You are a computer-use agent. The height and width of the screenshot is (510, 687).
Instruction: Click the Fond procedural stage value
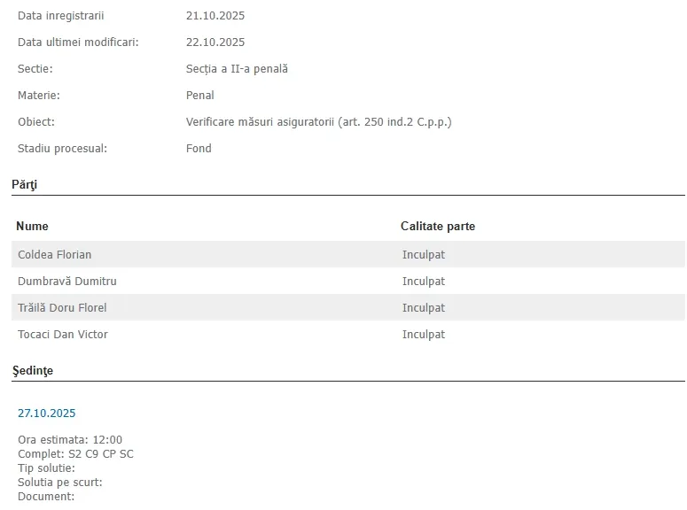pyautogui.click(x=199, y=149)
